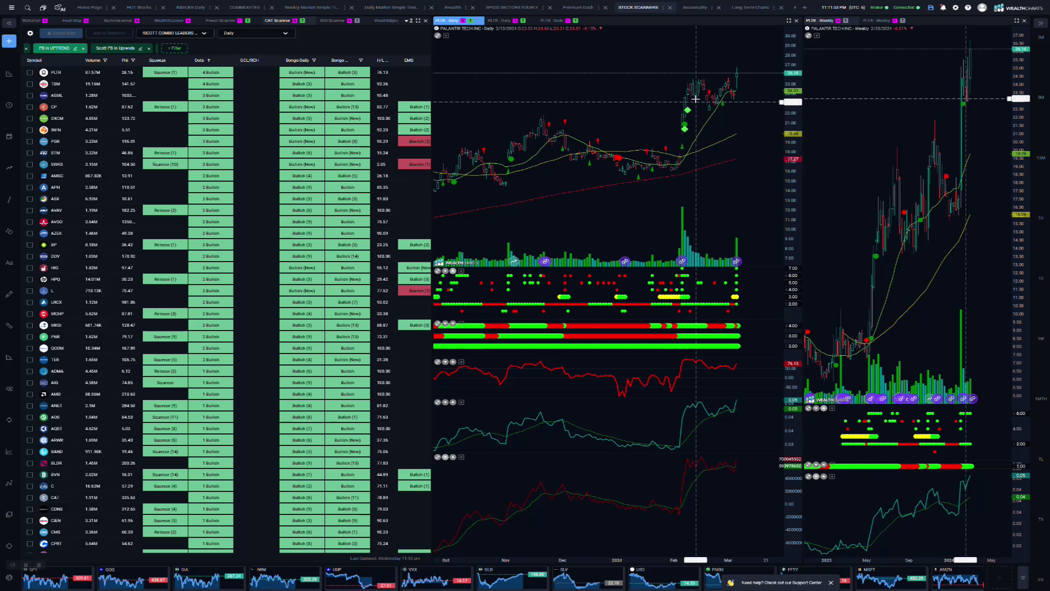
Task: Open the notifications bell
Action: pyautogui.click(x=943, y=8)
